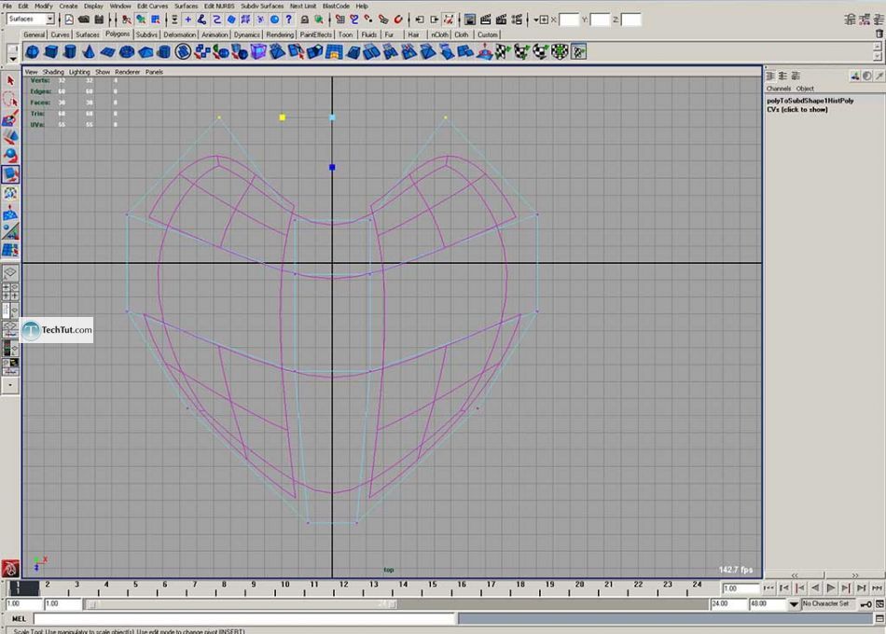Image resolution: width=886 pixels, height=634 pixels.
Task: Click play forwards button
Action: (x=830, y=588)
